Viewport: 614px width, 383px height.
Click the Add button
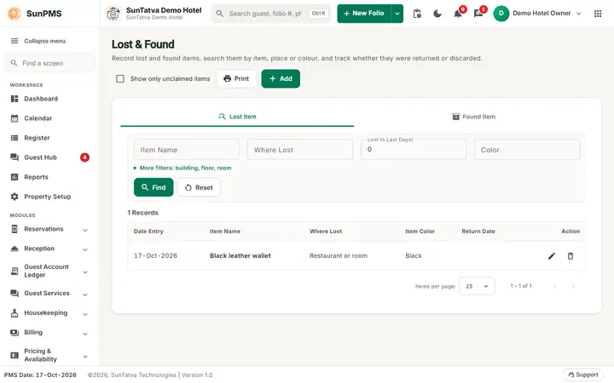(x=281, y=79)
